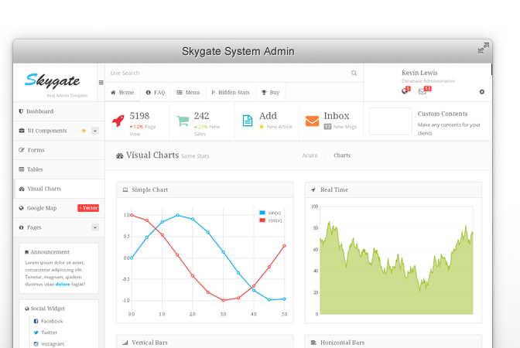Click the Simple Chart laptop icon

pyautogui.click(x=125, y=190)
